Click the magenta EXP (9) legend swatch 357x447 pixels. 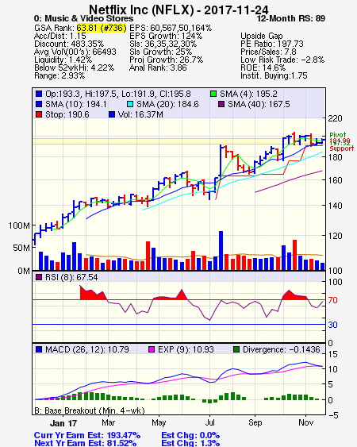[152, 349]
